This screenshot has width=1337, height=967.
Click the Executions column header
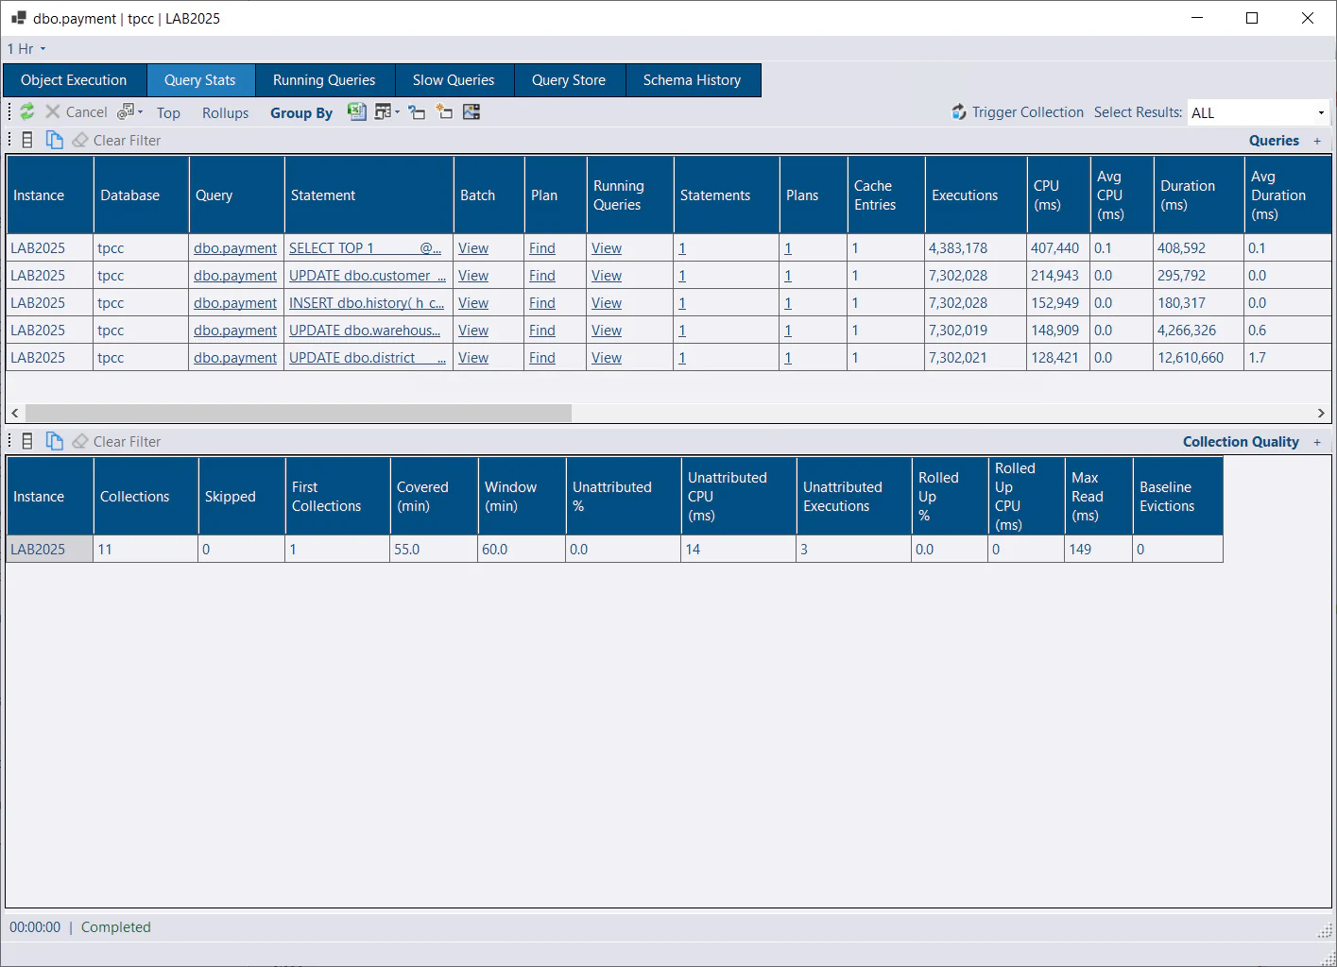coord(976,195)
